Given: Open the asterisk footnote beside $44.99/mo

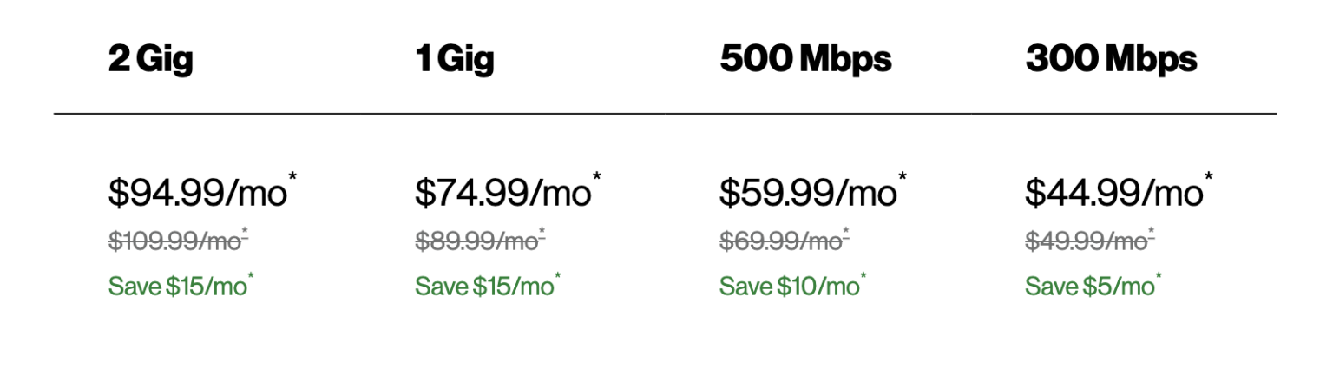Looking at the screenshot, I should click(x=1209, y=179).
